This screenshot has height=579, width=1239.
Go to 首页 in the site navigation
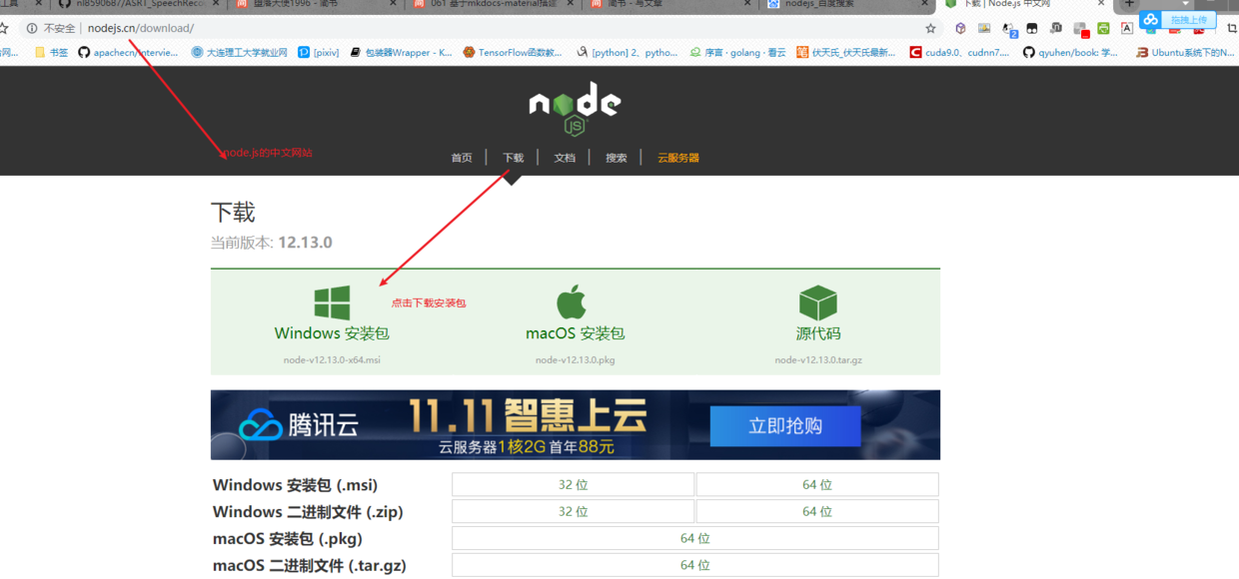click(x=462, y=158)
